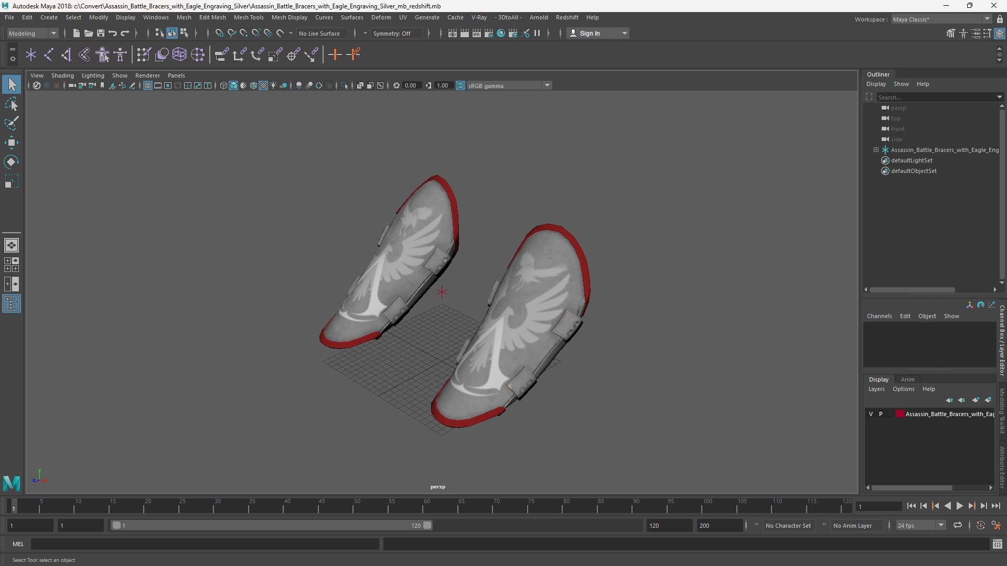The height and width of the screenshot is (566, 1007).
Task: Click the auto keyframe toggle icon
Action: pos(980,525)
